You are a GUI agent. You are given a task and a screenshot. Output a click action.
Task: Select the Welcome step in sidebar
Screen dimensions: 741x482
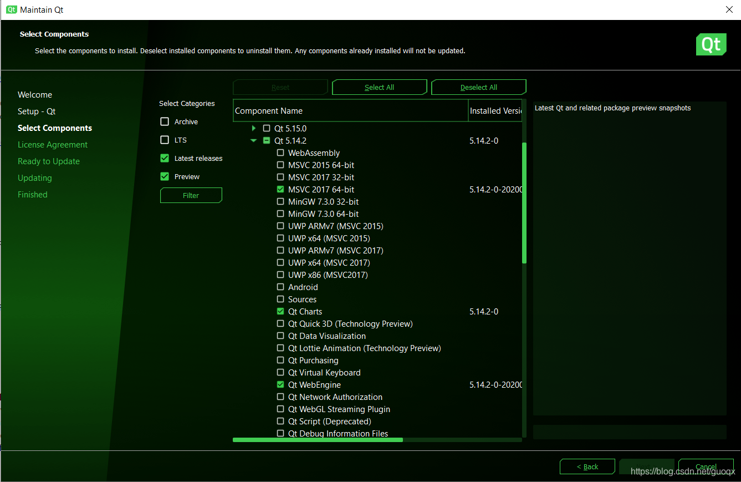pos(35,95)
